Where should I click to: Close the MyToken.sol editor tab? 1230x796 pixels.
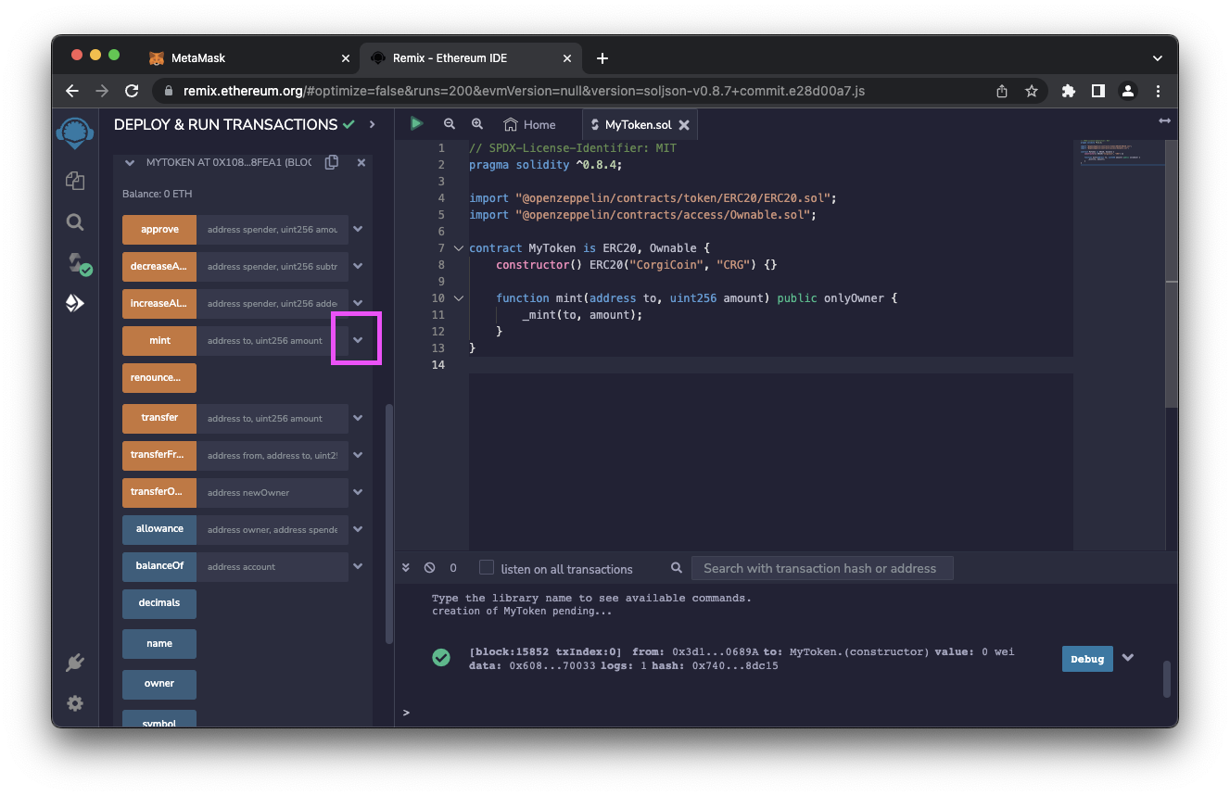684,124
